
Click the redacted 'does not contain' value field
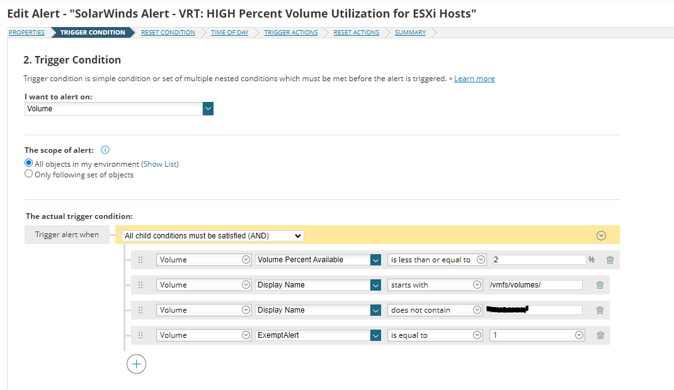point(536,309)
